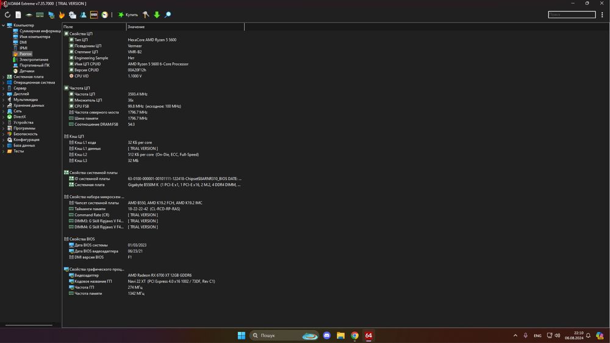This screenshot has width=610, height=343.
Task: Select the Тип ЦП row
Action: [152, 40]
